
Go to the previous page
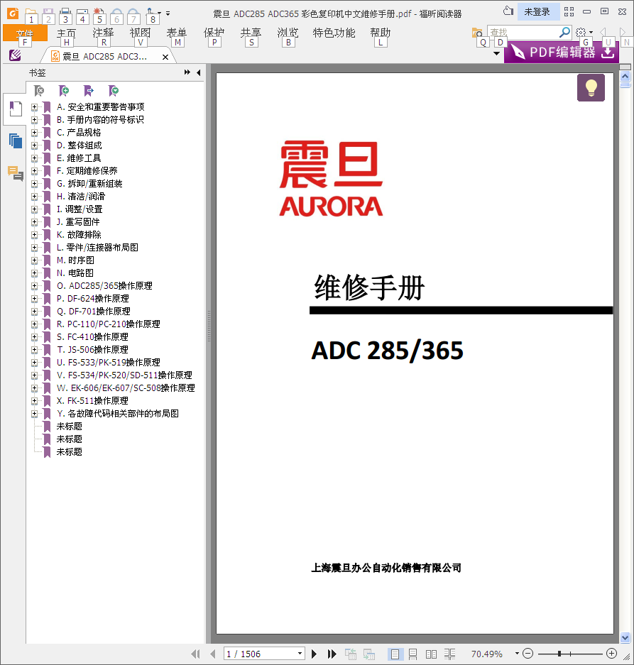(x=212, y=654)
